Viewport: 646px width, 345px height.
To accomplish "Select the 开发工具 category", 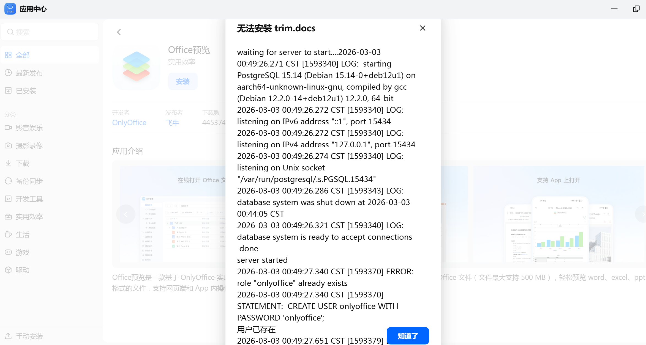I will [x=29, y=199].
